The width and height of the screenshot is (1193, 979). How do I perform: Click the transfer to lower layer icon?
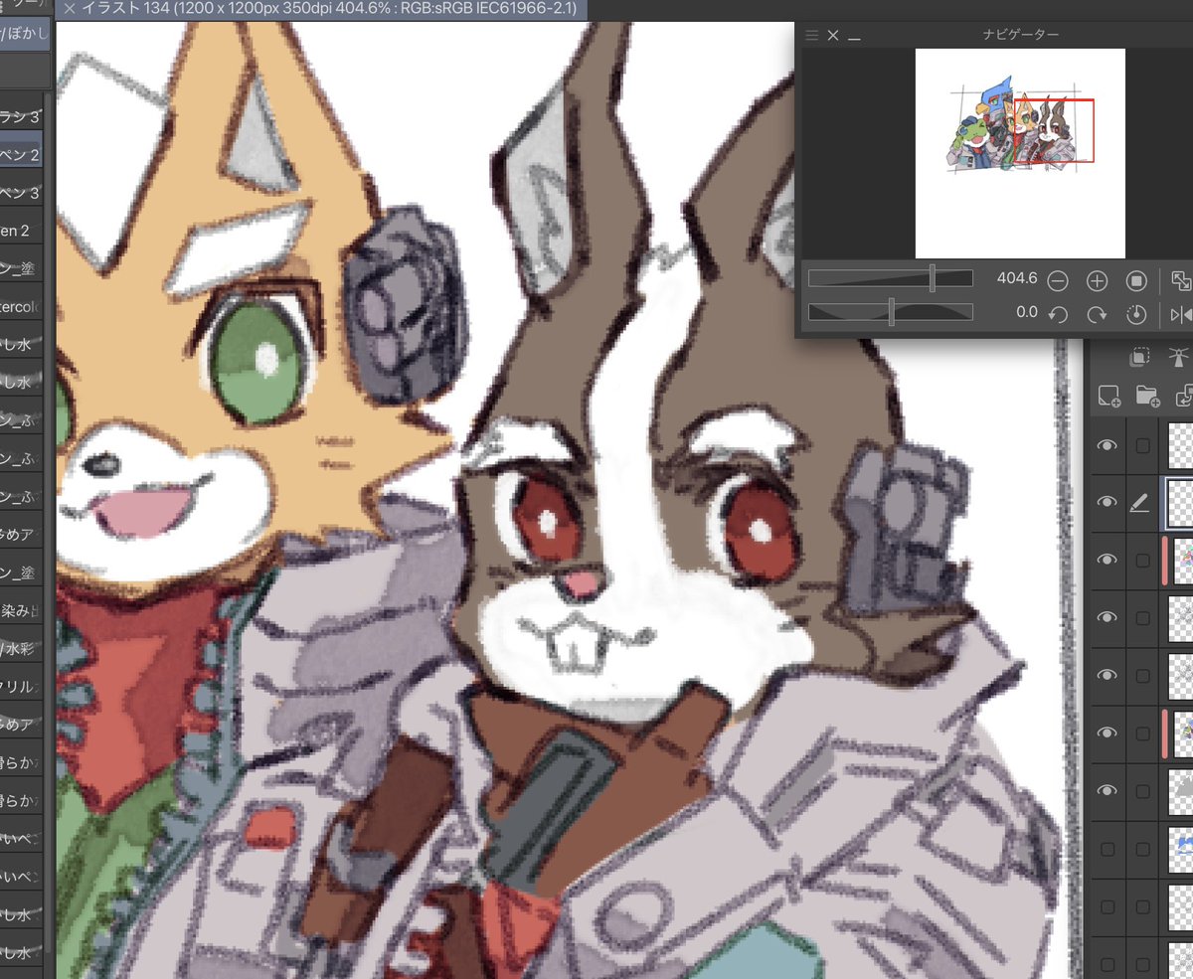pyautogui.click(x=1183, y=396)
